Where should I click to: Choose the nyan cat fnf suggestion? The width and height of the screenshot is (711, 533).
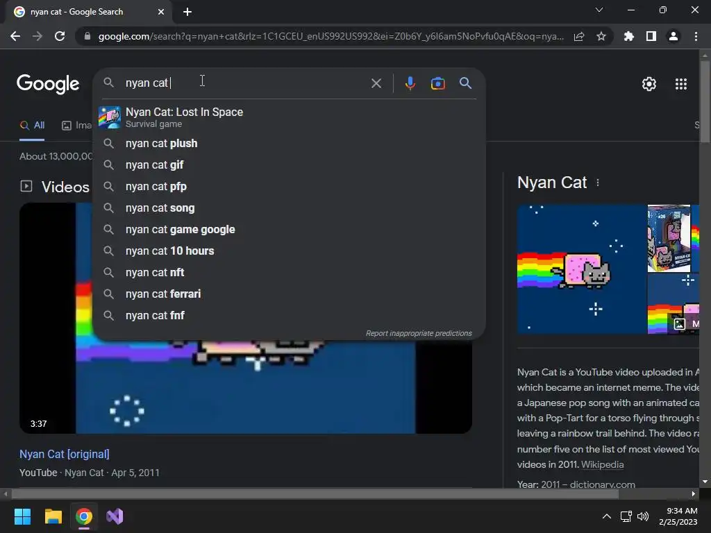(x=289, y=316)
